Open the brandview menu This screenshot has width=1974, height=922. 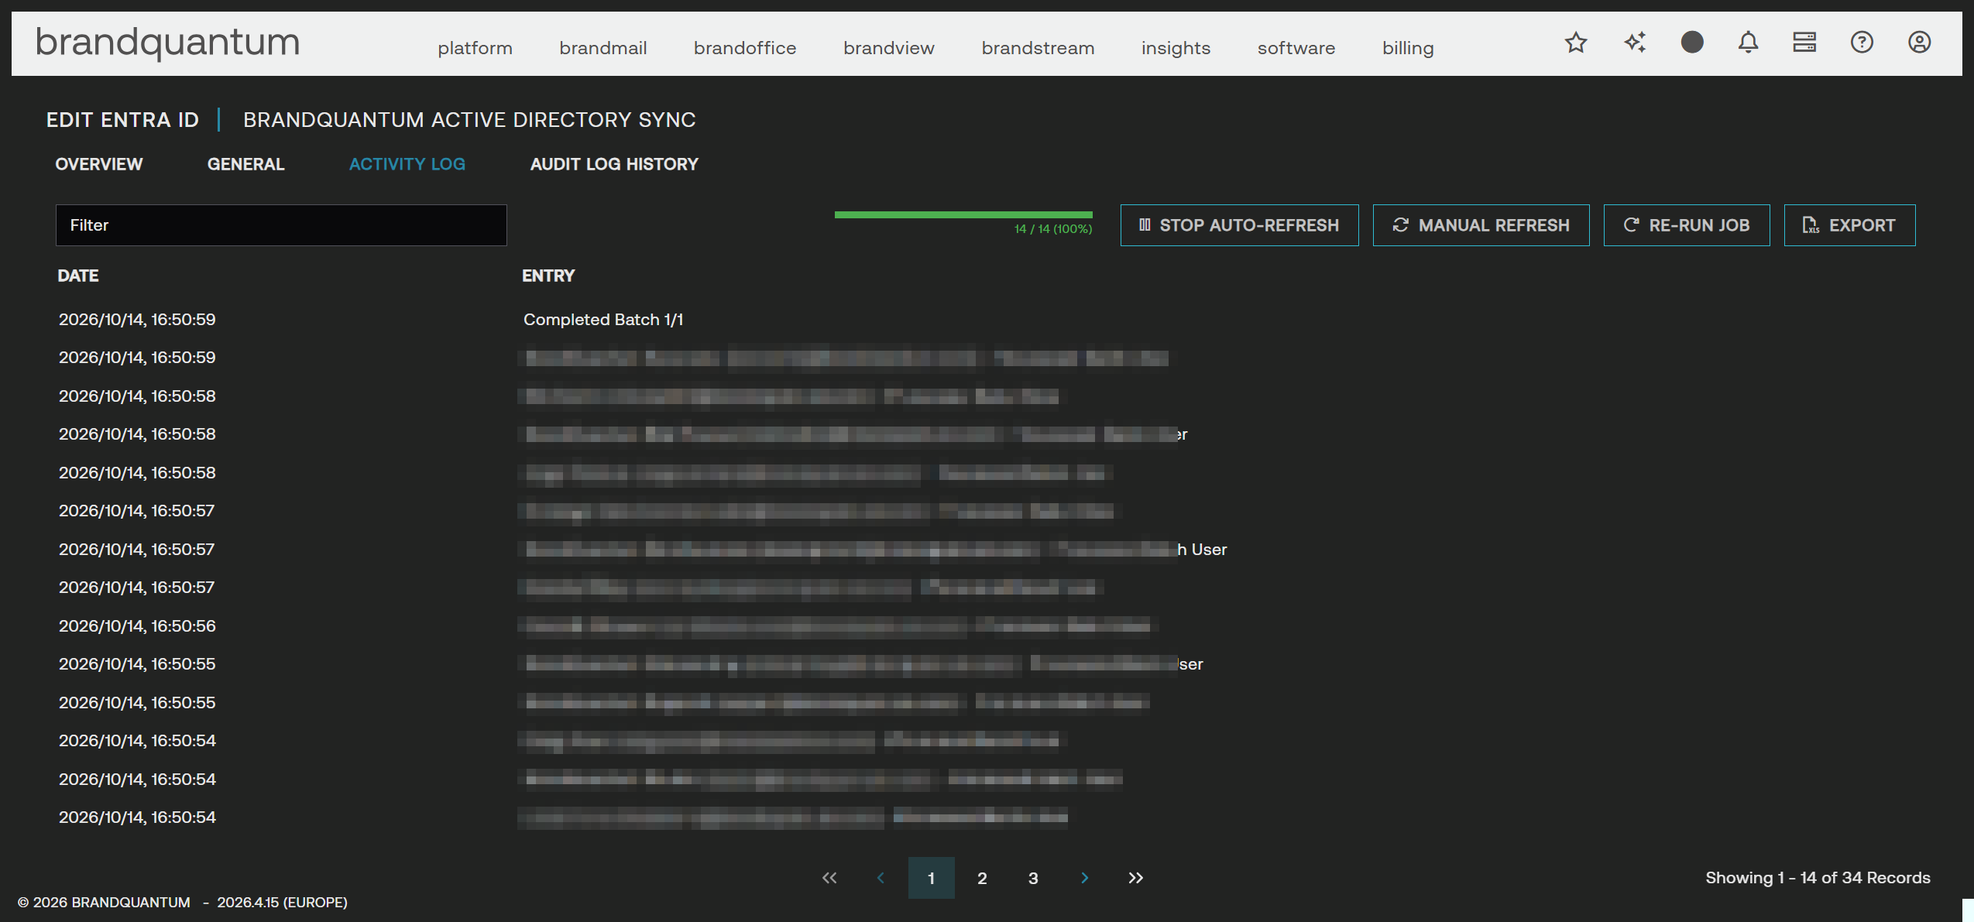click(889, 48)
